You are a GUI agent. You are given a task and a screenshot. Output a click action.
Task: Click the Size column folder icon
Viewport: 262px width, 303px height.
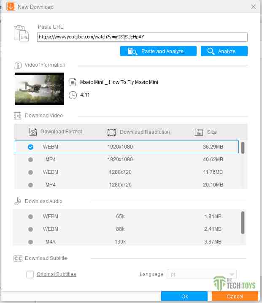[x=199, y=132]
